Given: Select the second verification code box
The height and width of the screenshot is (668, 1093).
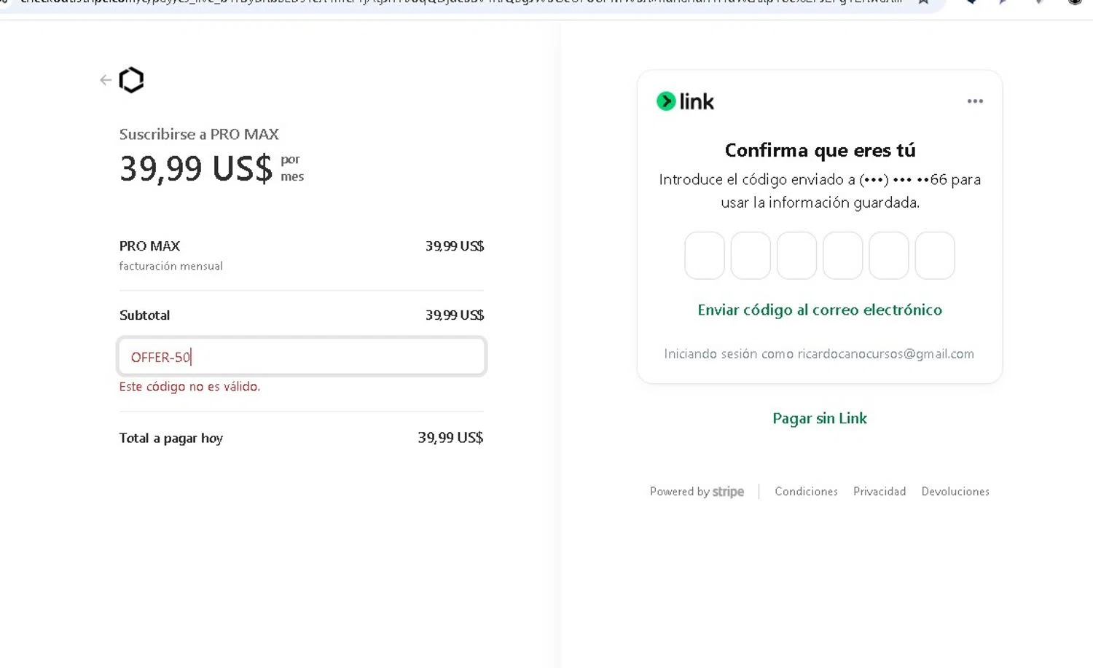Looking at the screenshot, I should [751, 256].
